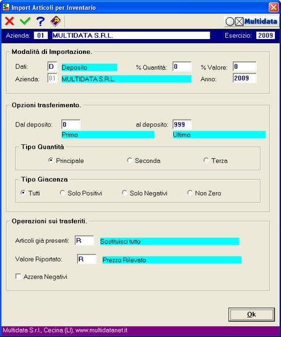Focus the % Valore input field
Viewport: 281px width, 337px height.
coord(244,66)
